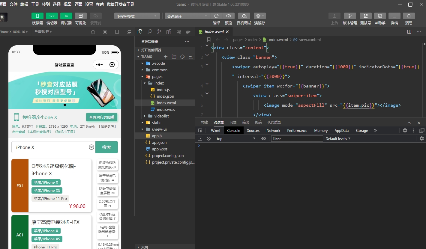Open the 工具 menu

pos(35,4)
